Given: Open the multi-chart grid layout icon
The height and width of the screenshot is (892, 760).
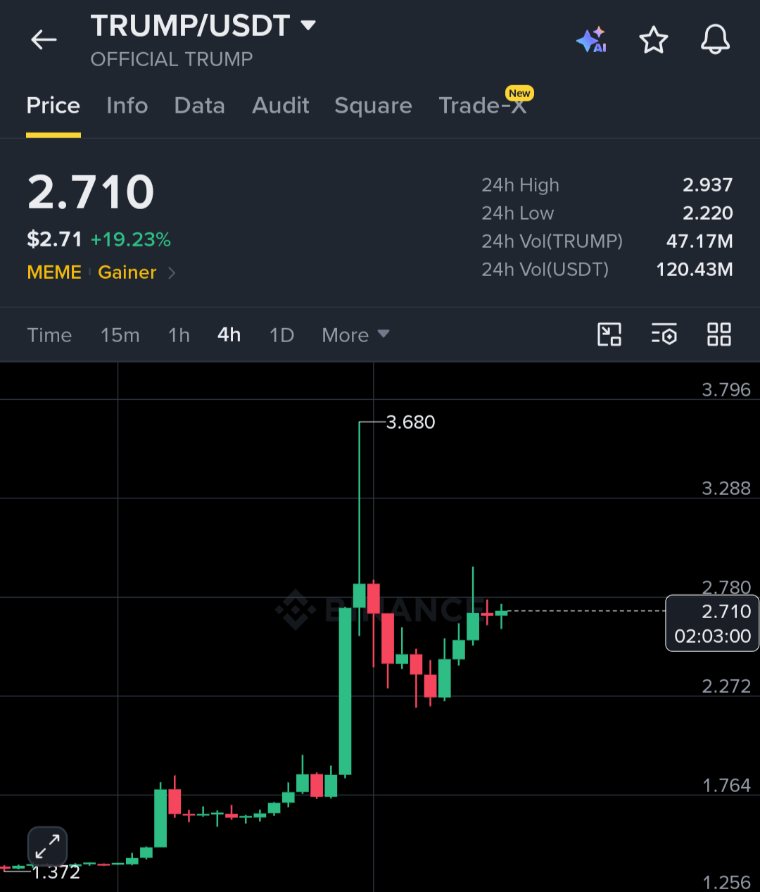Looking at the screenshot, I should coord(719,334).
